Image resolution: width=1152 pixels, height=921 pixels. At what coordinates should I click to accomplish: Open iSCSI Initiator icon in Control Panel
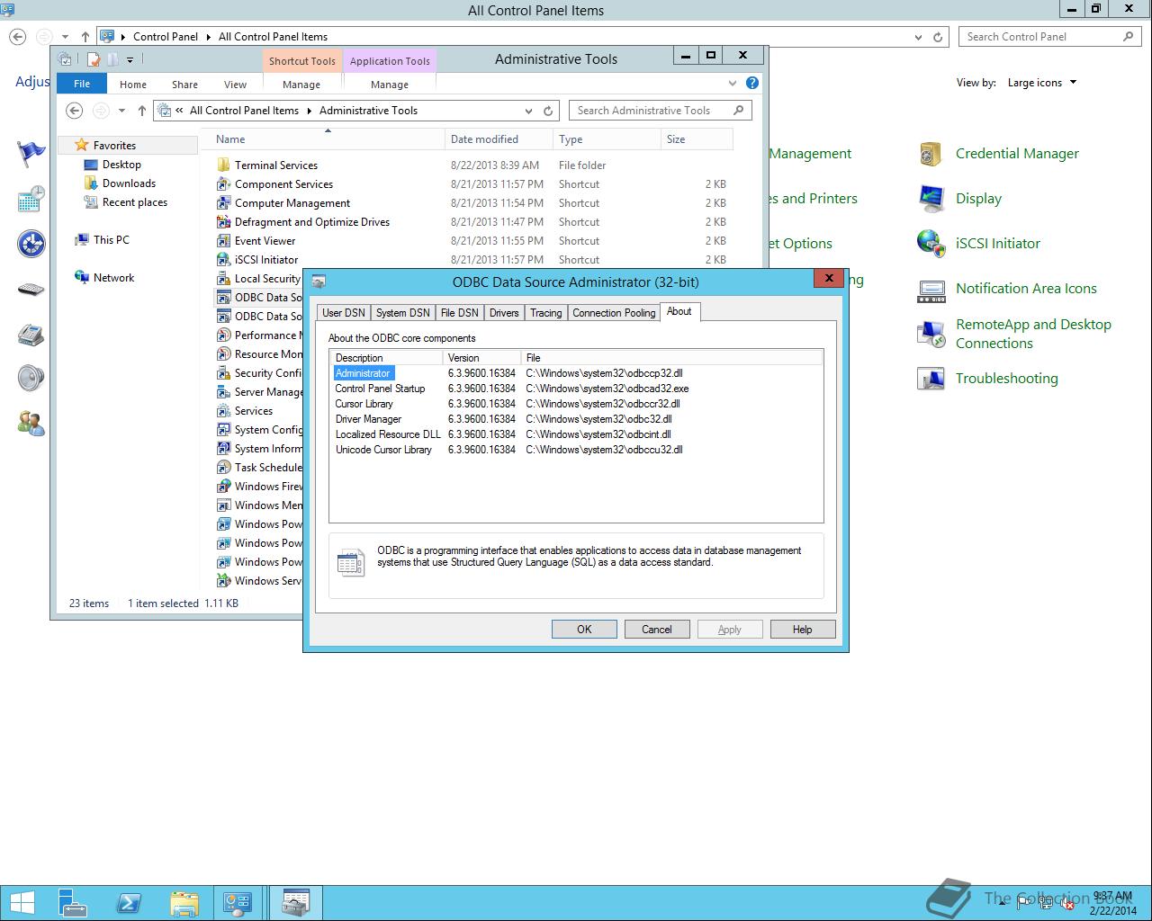point(931,244)
